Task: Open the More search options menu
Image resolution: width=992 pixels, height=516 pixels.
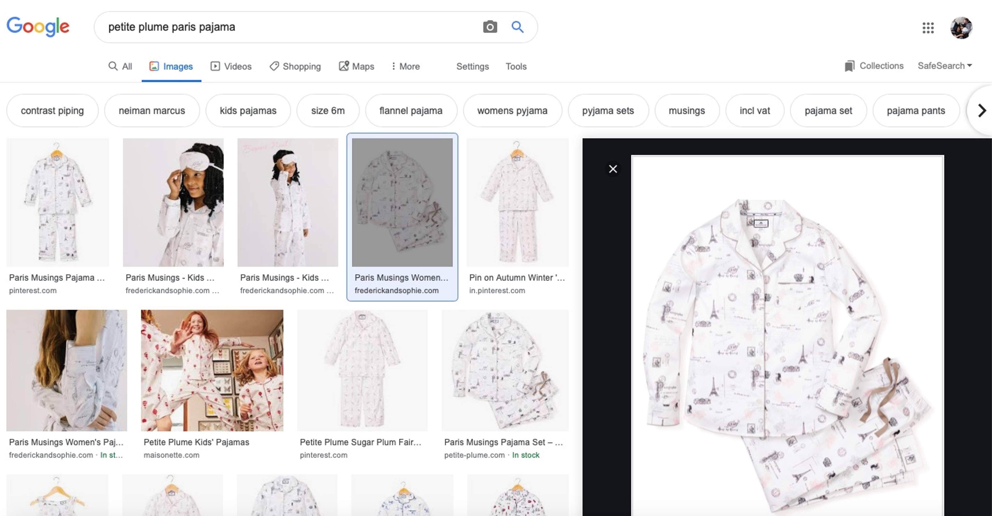Action: (405, 66)
